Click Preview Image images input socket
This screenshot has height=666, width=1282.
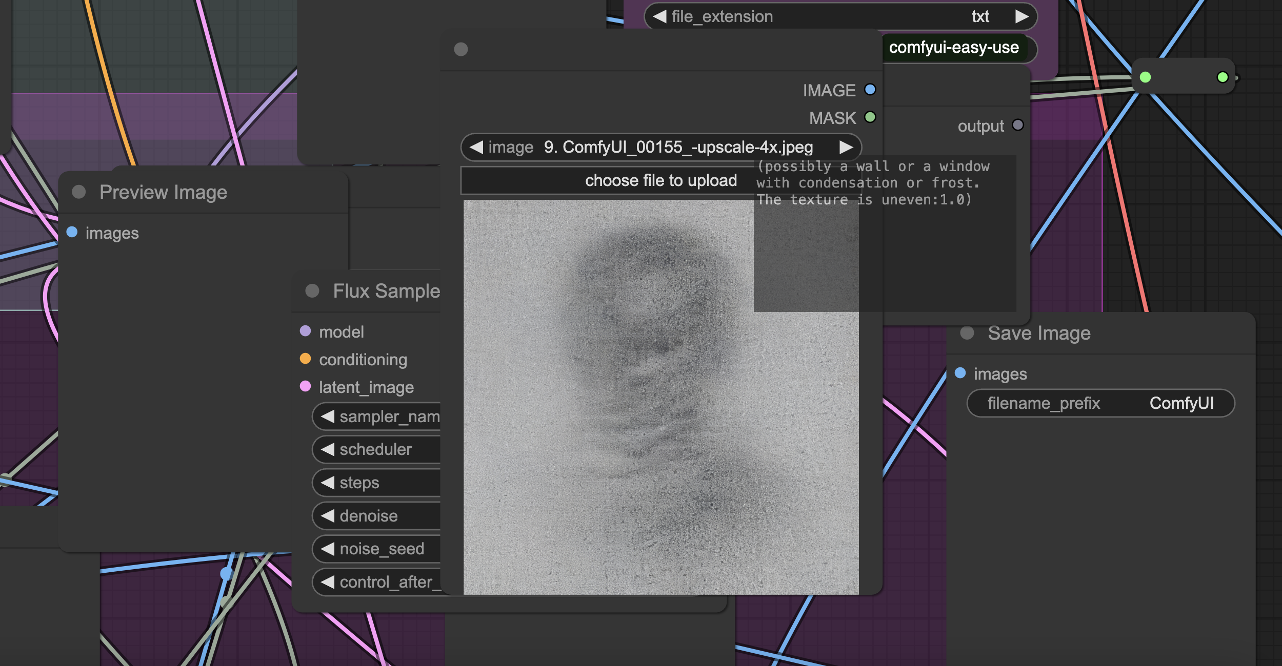coord(72,232)
